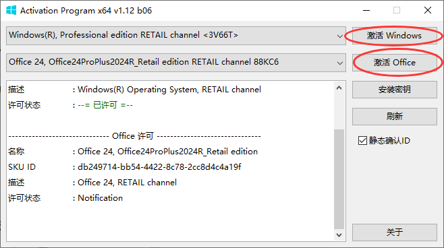Click the Windows logo icon in title bar
The image size is (444, 248).
pos(11,11)
